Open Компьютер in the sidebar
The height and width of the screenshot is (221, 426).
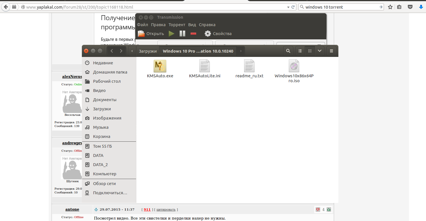point(109,174)
